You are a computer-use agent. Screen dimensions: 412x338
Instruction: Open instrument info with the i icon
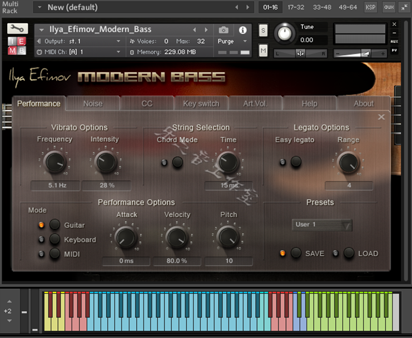pos(242,30)
